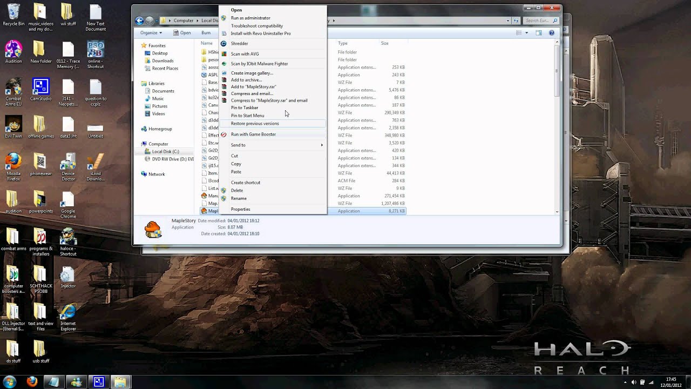Choose Shredder from the context menu
Screen dimensions: 691x389
273,44
